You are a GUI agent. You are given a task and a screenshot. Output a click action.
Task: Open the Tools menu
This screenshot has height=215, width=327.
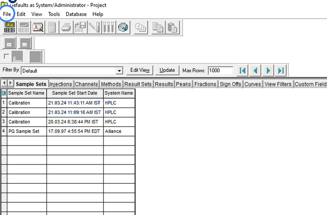[x=54, y=14]
